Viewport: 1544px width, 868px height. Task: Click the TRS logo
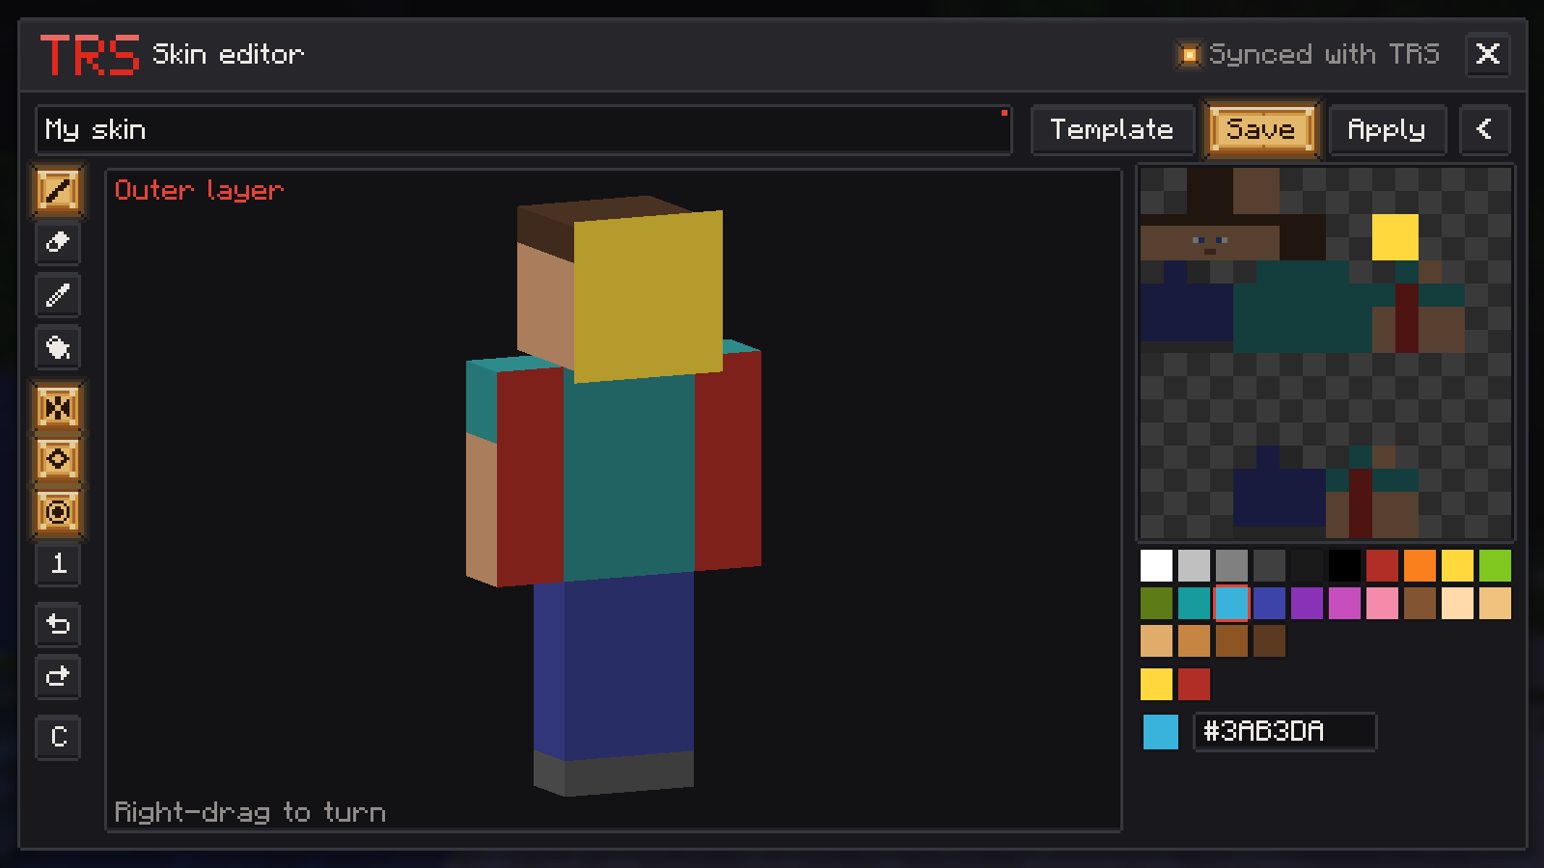[90, 55]
